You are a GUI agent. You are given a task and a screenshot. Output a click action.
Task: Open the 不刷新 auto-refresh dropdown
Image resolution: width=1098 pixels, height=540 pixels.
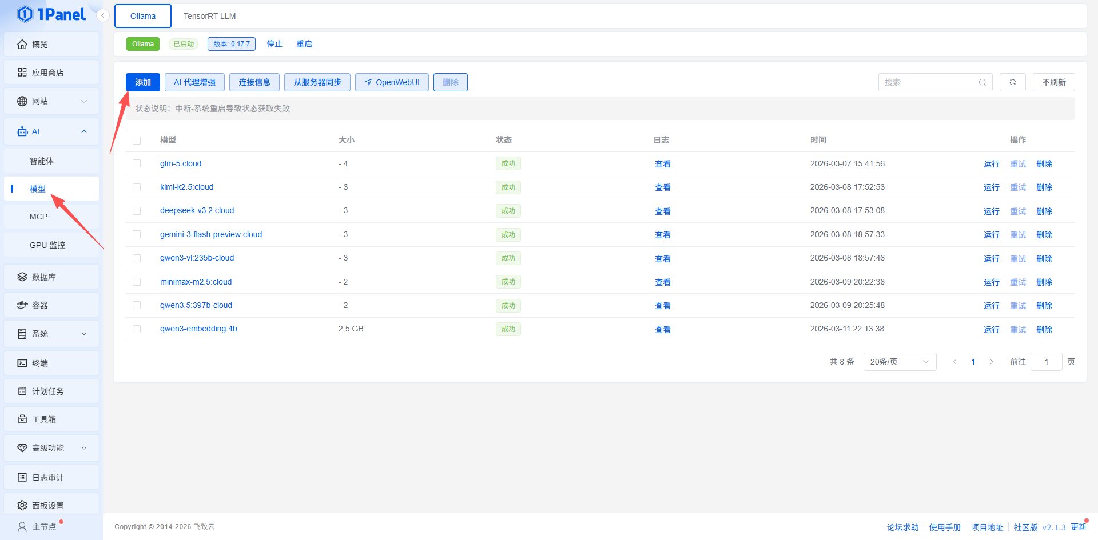click(1054, 82)
